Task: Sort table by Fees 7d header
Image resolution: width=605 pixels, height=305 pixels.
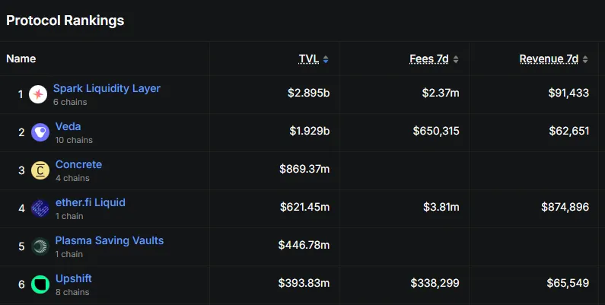Action: 430,59
